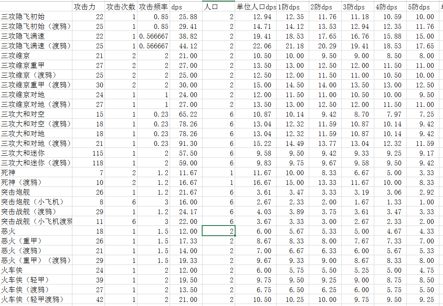Click the row label 三攻大和对空
The width and height of the screenshot is (443, 306).
(x=36, y=114)
